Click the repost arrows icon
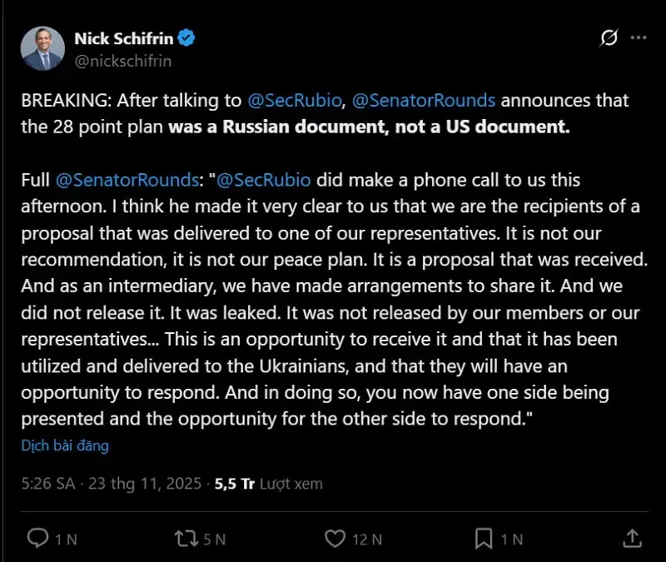 [186, 538]
